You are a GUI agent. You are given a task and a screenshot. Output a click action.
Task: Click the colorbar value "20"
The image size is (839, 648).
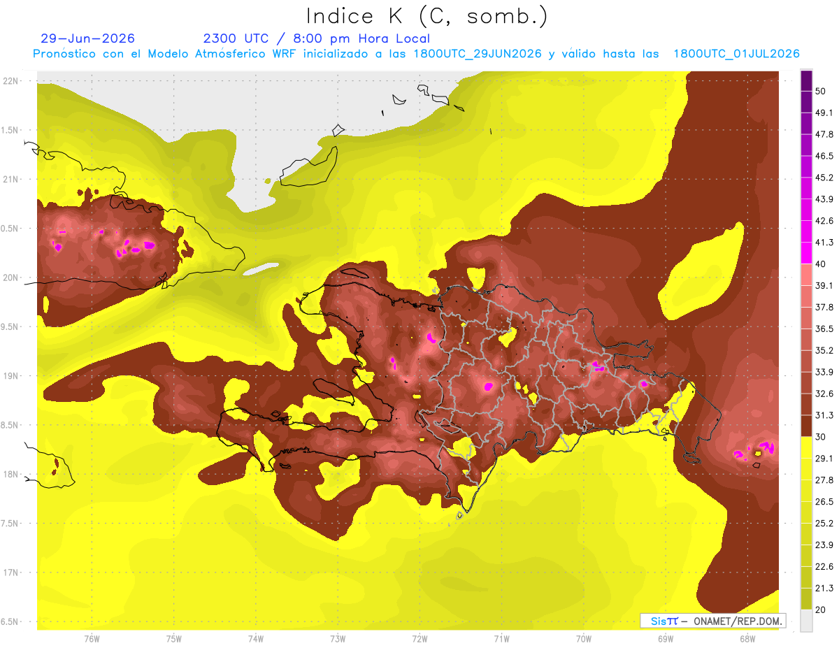click(x=821, y=610)
